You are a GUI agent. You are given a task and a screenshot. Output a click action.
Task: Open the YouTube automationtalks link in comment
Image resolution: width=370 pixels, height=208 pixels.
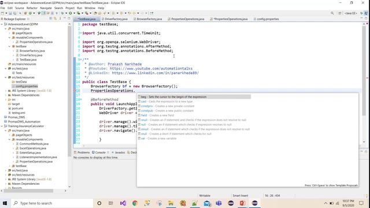coord(151,68)
